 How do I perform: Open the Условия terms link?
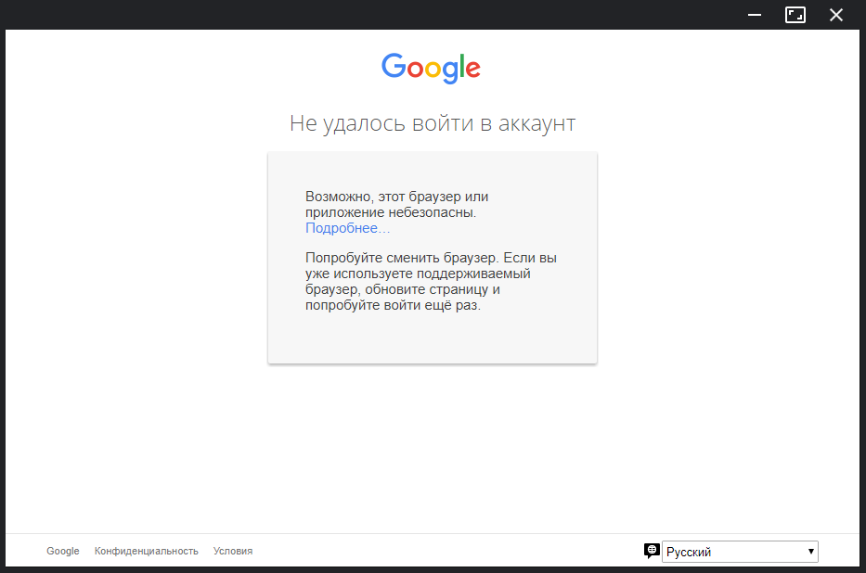coord(233,551)
